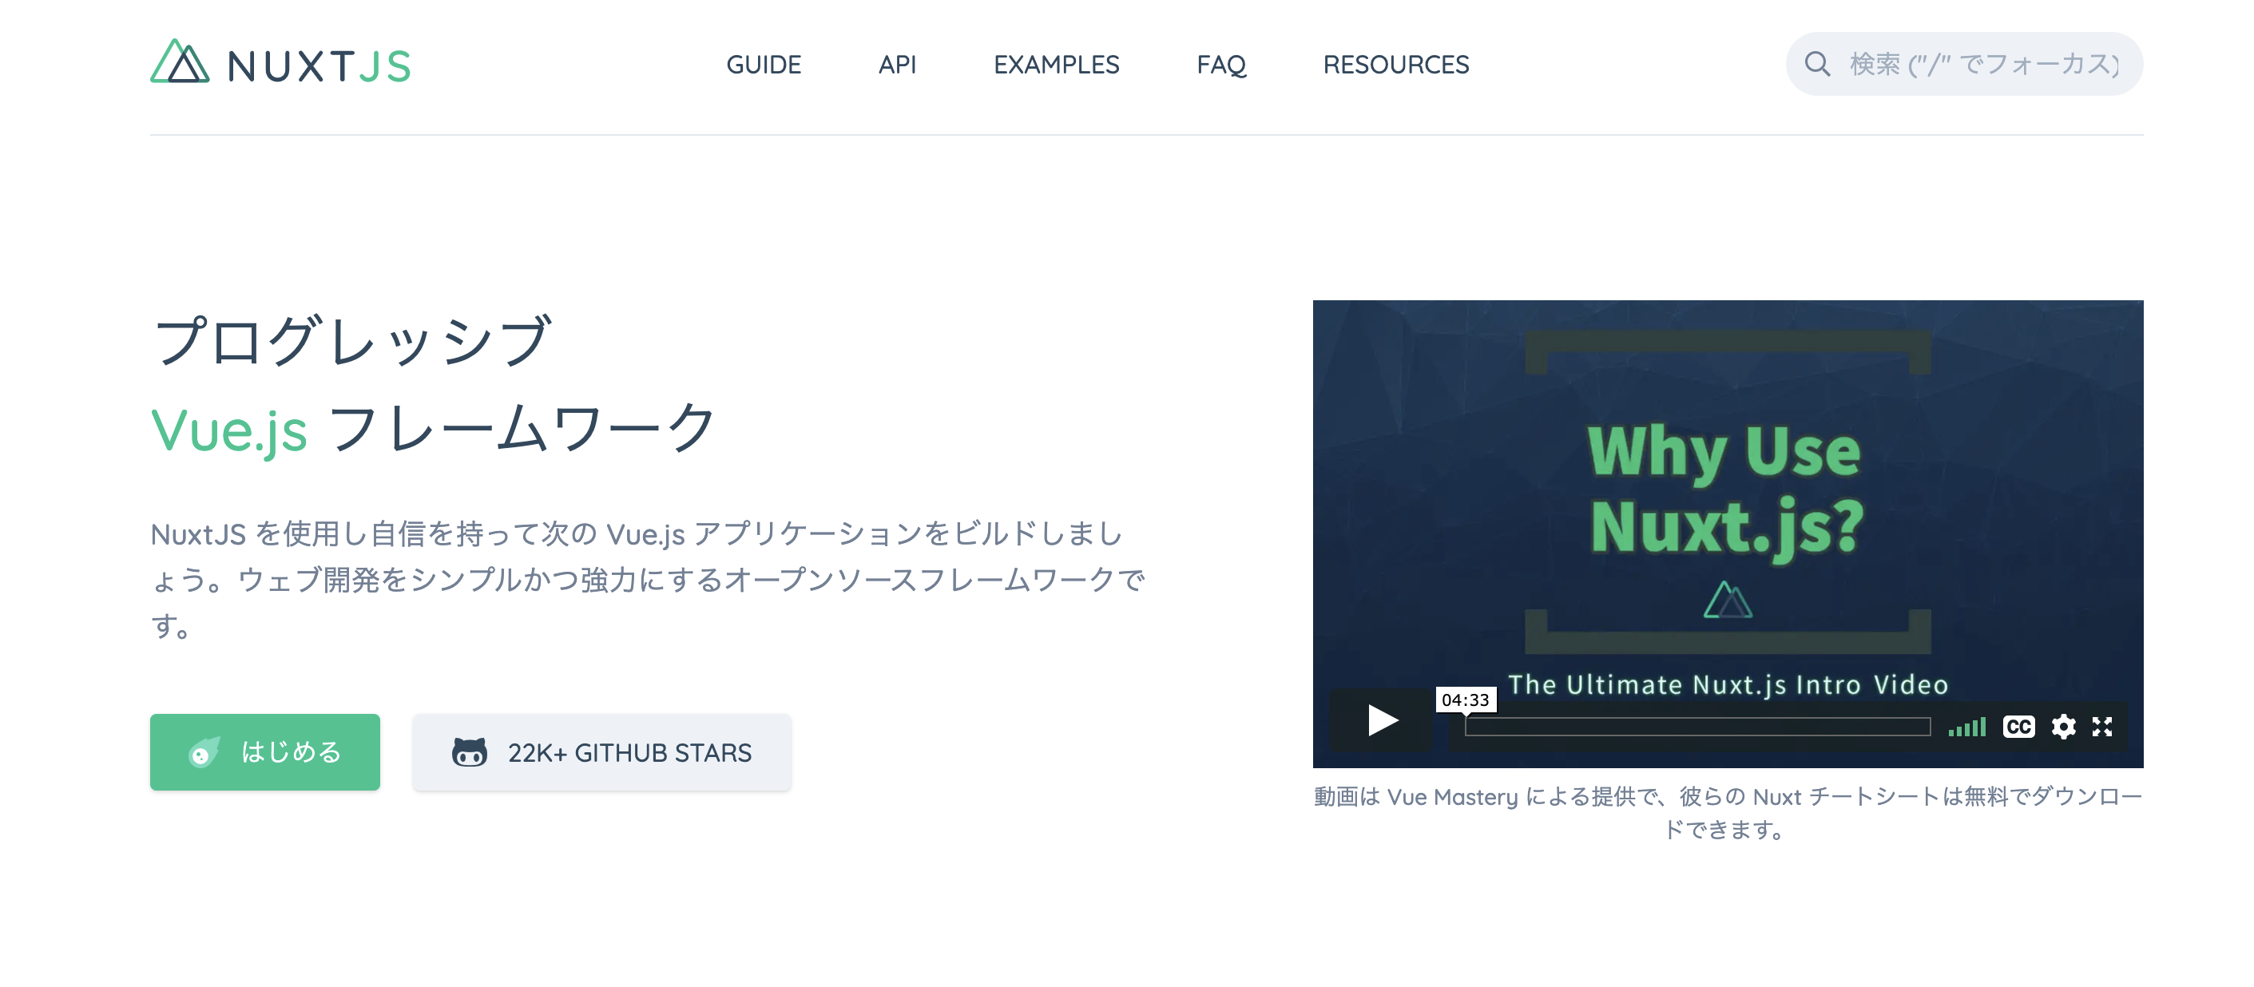
Task: Open the RESOURCES menu
Action: pyautogui.click(x=1395, y=65)
